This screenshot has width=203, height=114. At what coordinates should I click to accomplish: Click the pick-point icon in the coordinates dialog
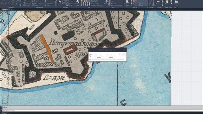(x=91, y=55)
